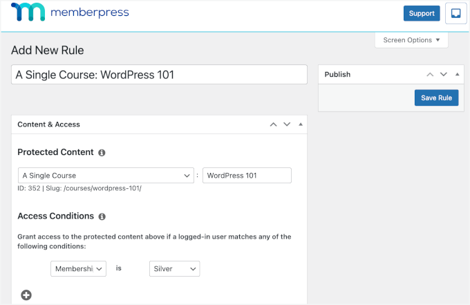Screen dimensions: 470x305
Task: Open the inbox notifications icon
Action: click(455, 13)
